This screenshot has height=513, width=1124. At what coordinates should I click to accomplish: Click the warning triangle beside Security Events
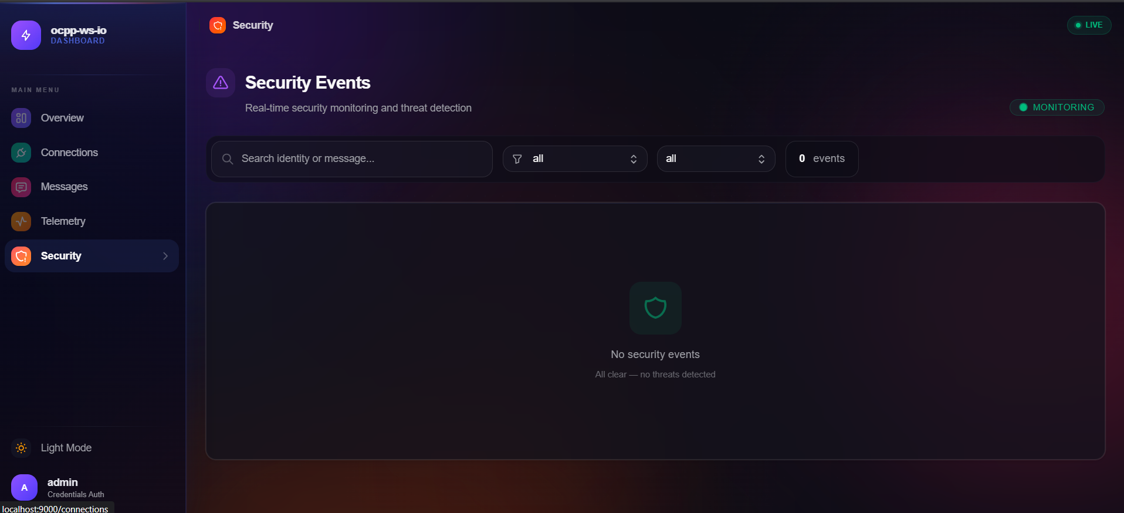[220, 83]
